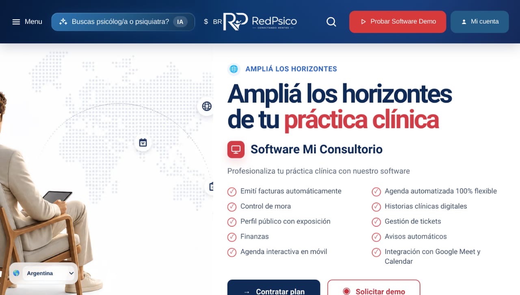Click check icon beside Control de mora
This screenshot has width=520, height=295.
point(232,207)
